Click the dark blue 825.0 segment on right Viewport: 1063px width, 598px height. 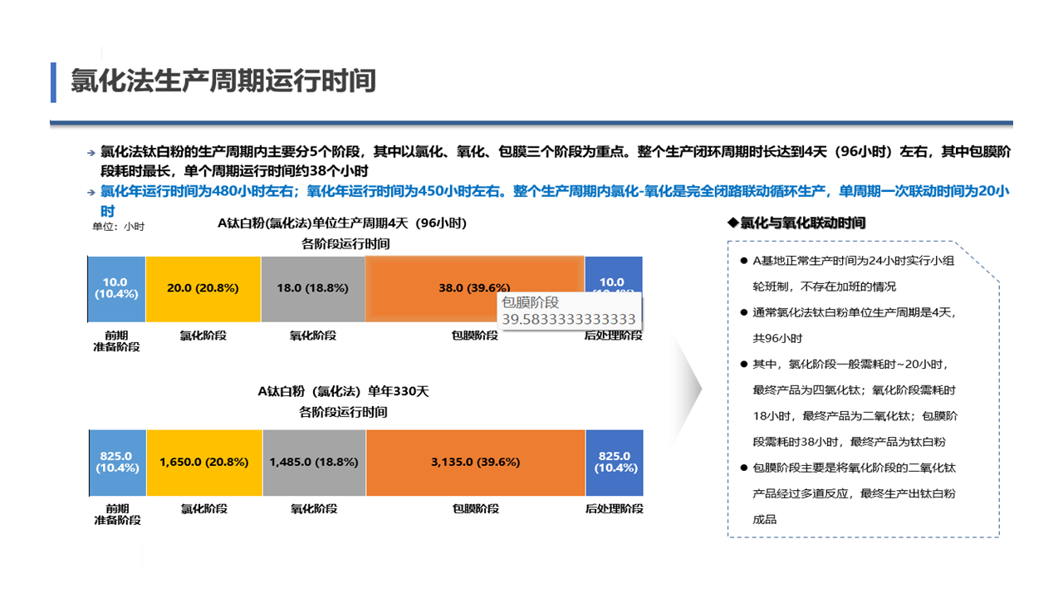pos(614,463)
